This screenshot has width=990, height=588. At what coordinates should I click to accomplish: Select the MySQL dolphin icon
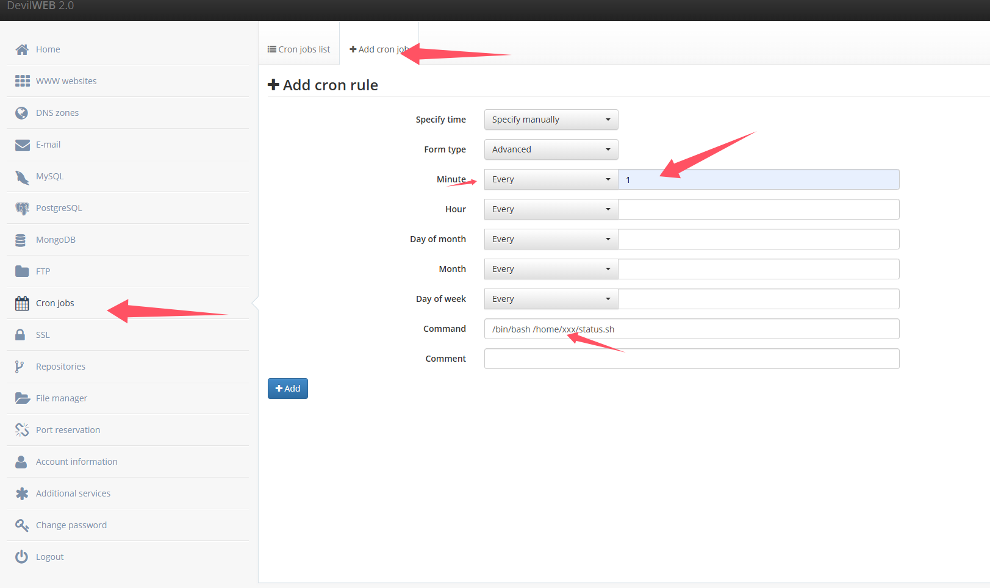[22, 177]
